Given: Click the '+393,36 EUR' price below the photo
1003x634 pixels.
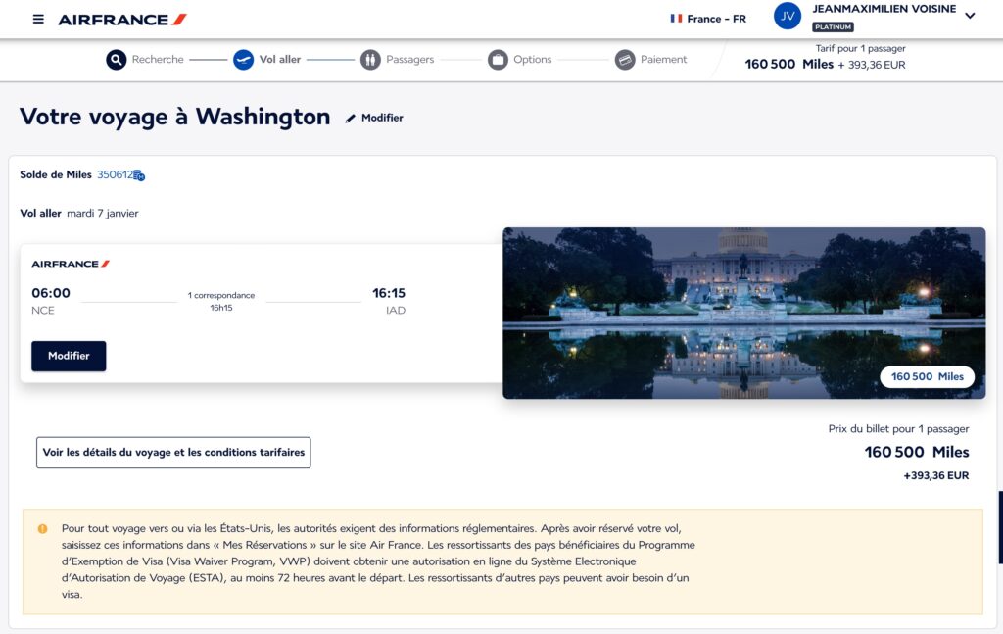Looking at the screenshot, I should pos(935,475).
